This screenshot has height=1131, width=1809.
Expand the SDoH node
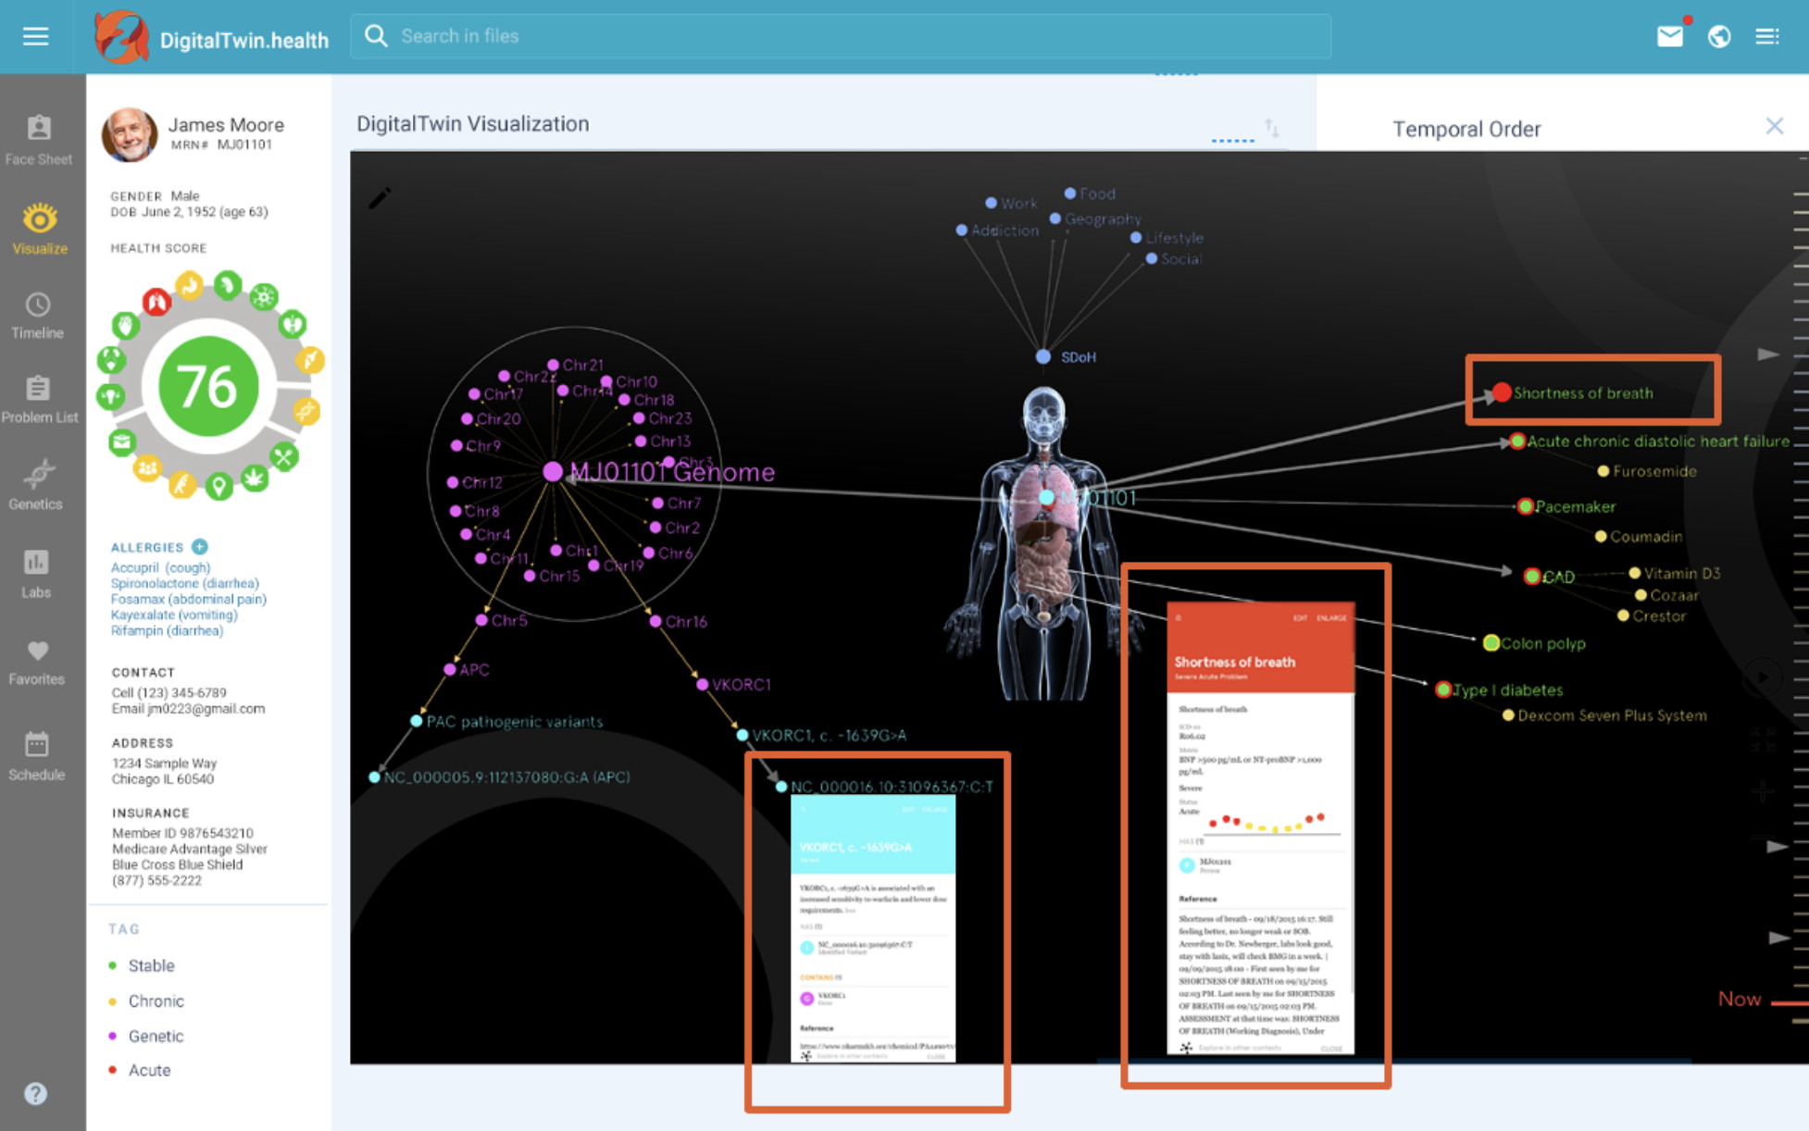[1043, 356]
